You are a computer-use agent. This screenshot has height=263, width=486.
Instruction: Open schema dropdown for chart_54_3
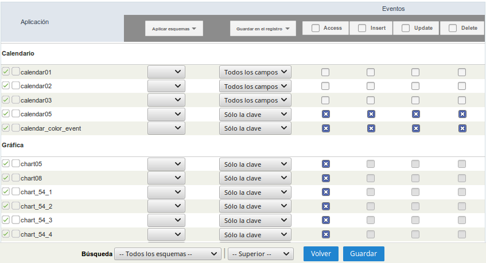[x=166, y=220]
